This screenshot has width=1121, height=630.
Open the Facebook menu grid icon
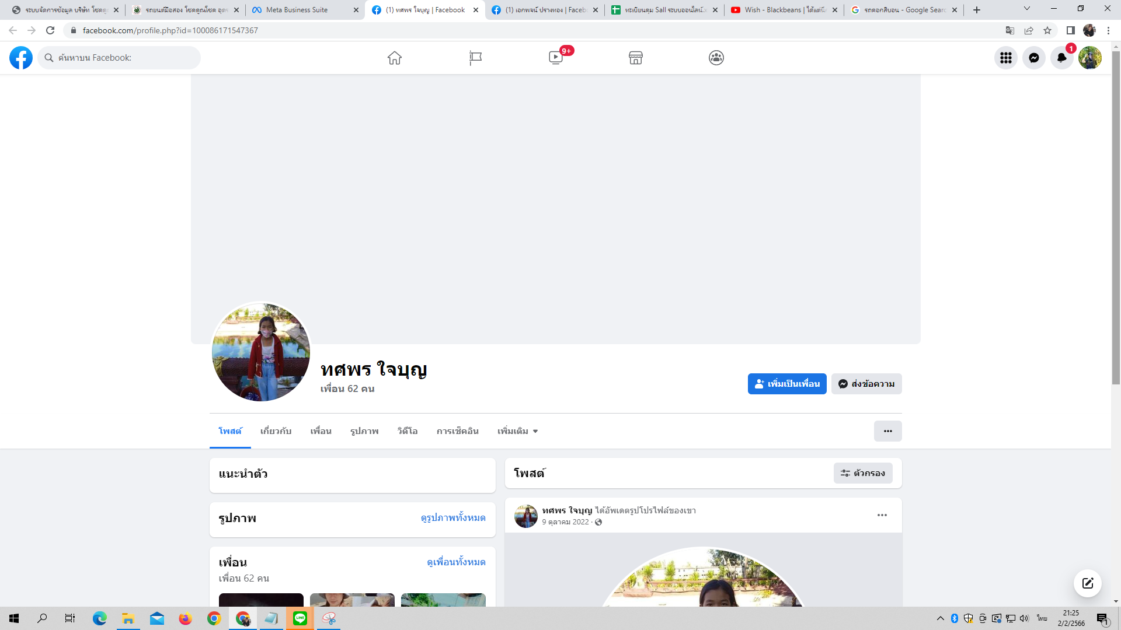point(1005,58)
